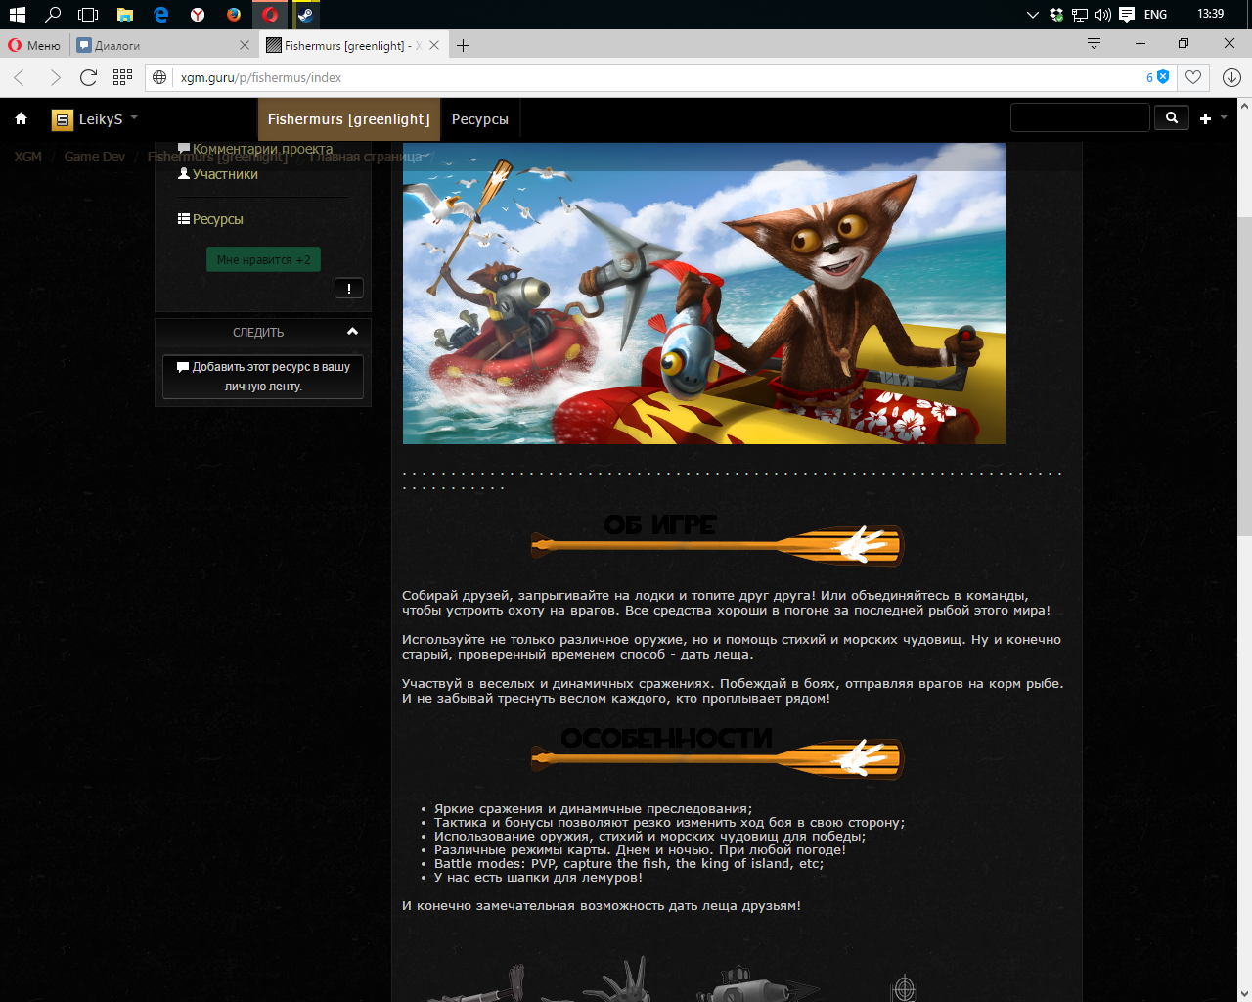This screenshot has width=1252, height=1002.
Task: Open Yandex Browser from the taskbar
Action: click(197, 14)
